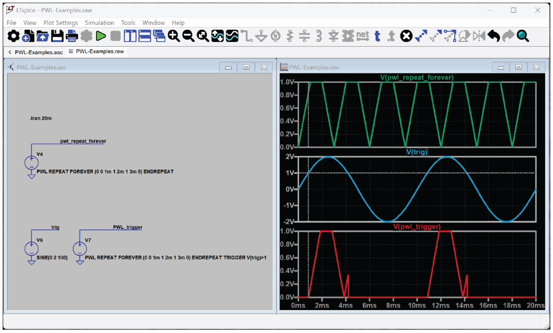Save the file with the floppy icon
The width and height of the screenshot is (553, 333).
pyautogui.click(x=57, y=36)
